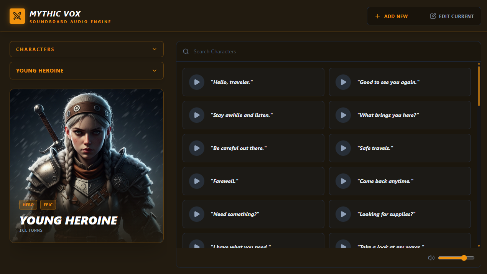
Task: Expand the Characters dropdown
Action: click(87, 49)
